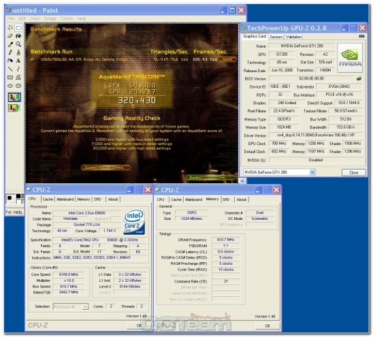Click the NVIDIA logo in GPU-Z
This screenshot has height=337, width=373.
[350, 58]
